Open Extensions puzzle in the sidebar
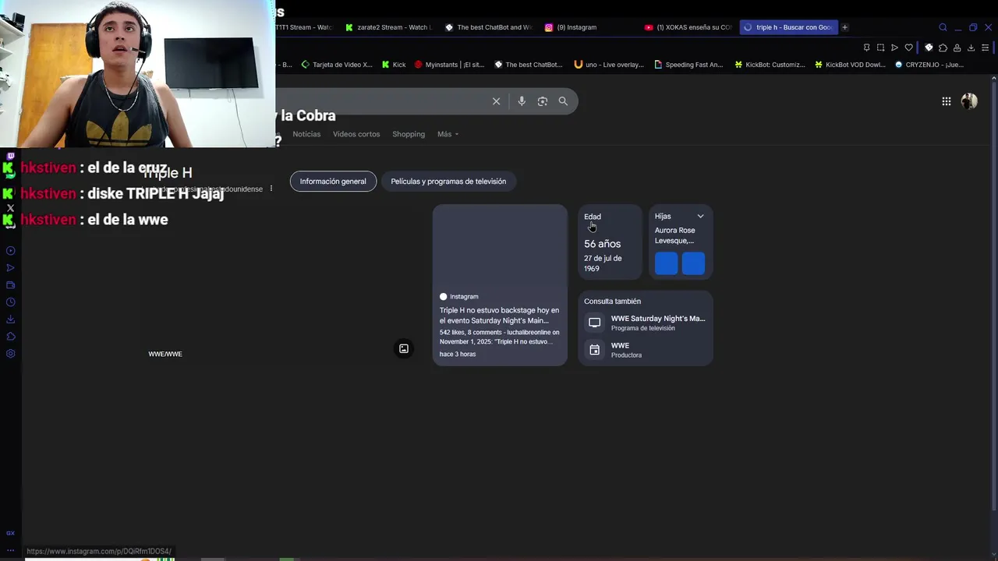Screen dimensions: 998x561 tap(10, 337)
